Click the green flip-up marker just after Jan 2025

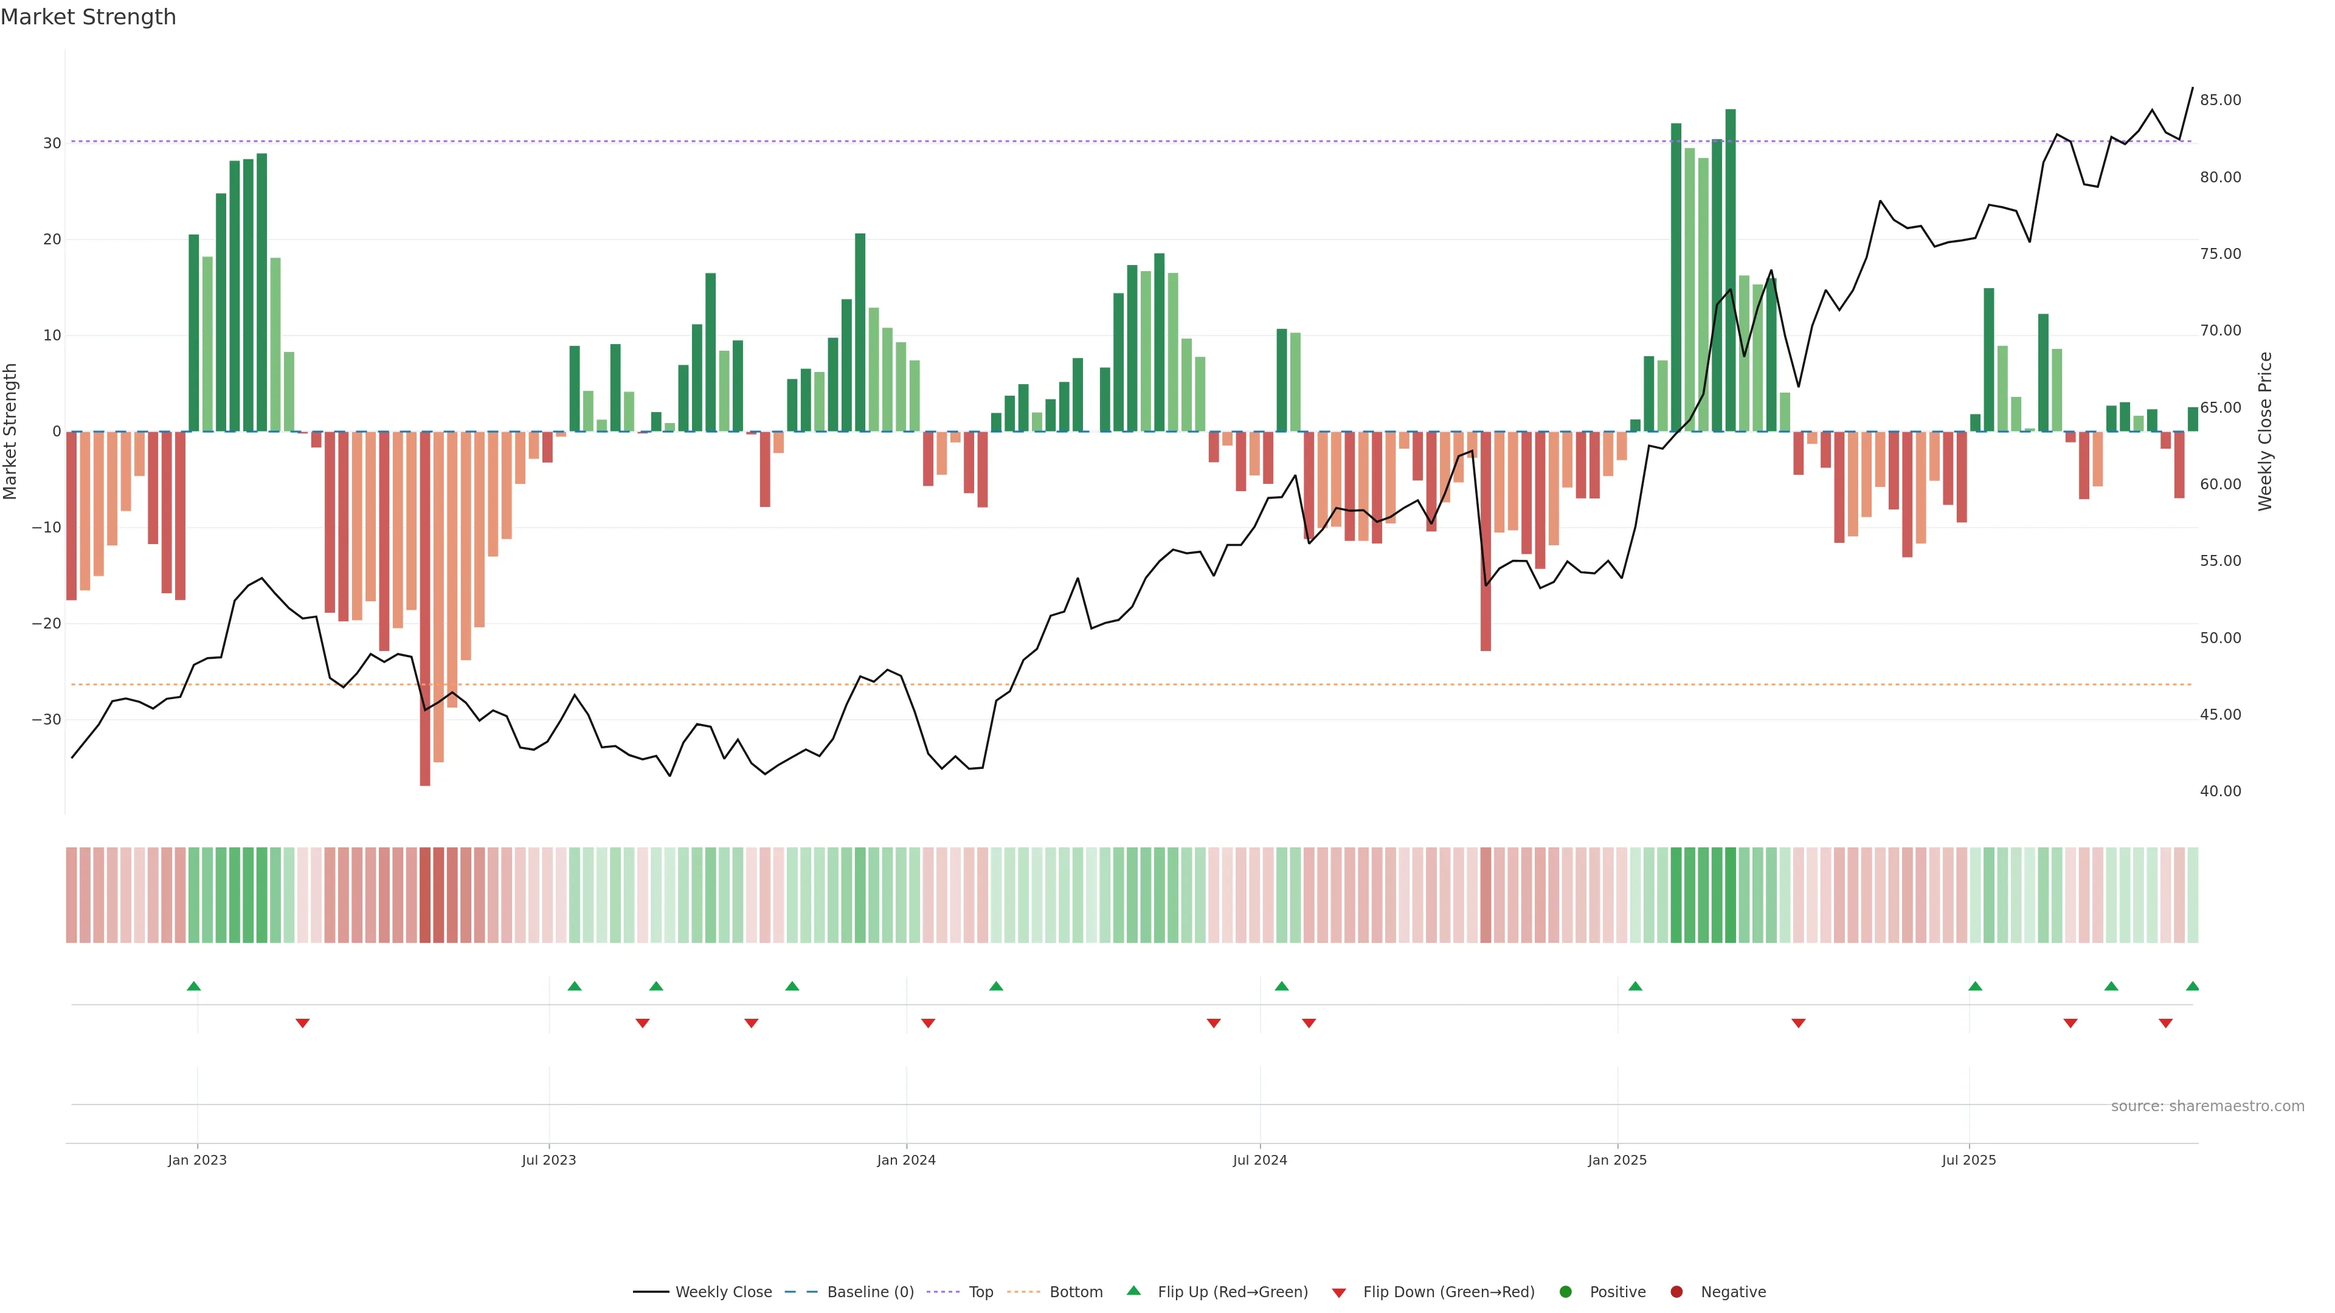pos(1635,986)
